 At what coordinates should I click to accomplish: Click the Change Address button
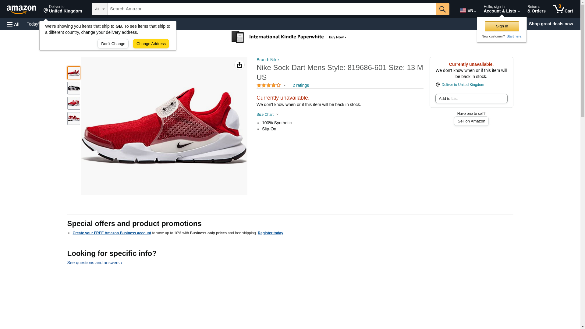point(151,44)
